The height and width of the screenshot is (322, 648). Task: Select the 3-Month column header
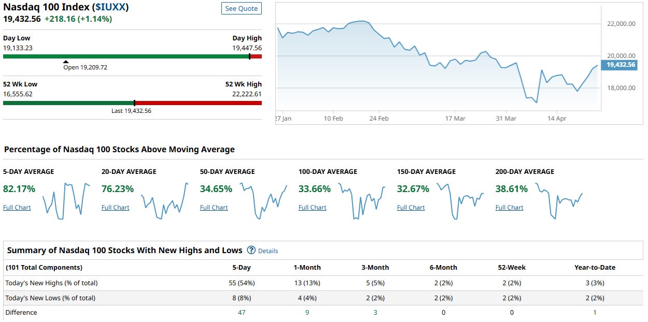[x=375, y=268]
